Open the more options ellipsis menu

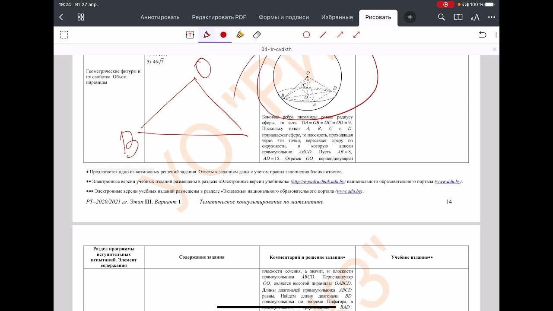click(x=492, y=17)
